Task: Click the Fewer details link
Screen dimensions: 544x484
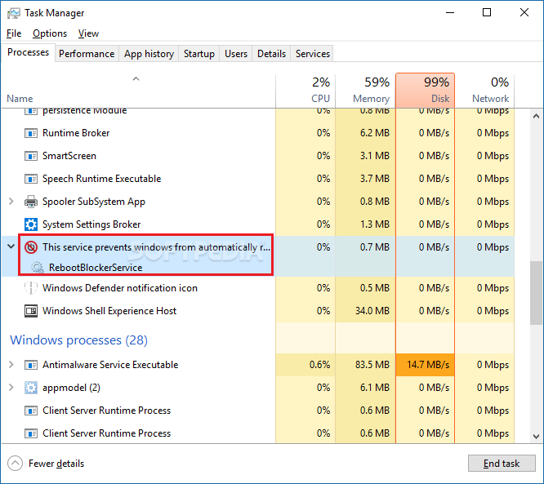Action: tap(56, 464)
